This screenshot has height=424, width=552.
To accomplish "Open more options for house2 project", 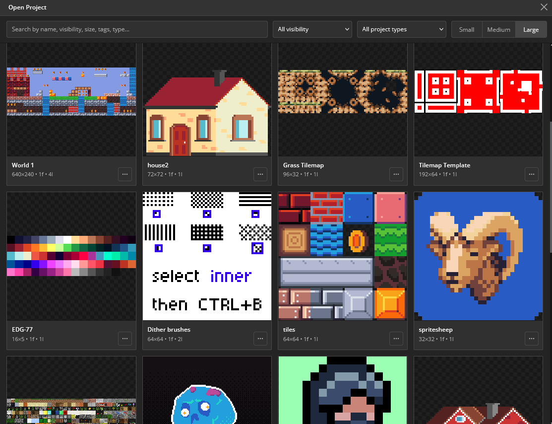I will click(260, 174).
